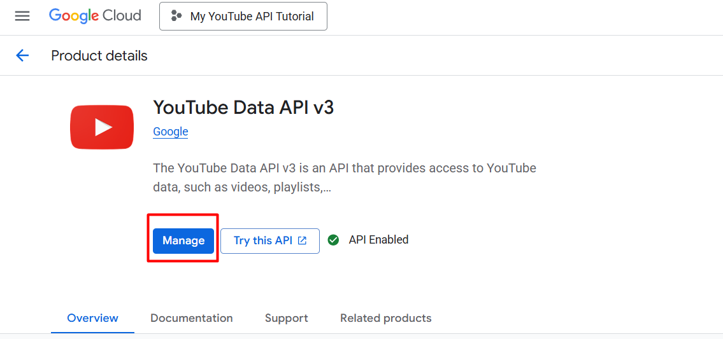Click the API description paragraph text
This screenshot has height=339, width=723.
345,178
